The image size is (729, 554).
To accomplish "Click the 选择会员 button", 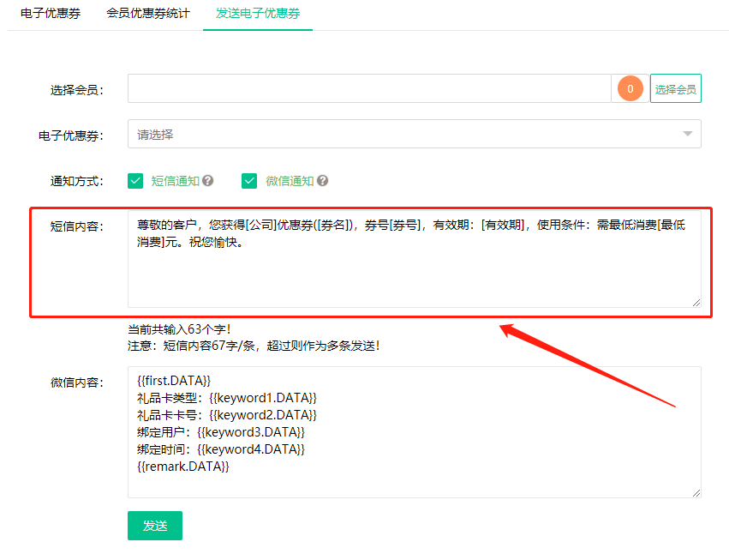I will [x=675, y=87].
